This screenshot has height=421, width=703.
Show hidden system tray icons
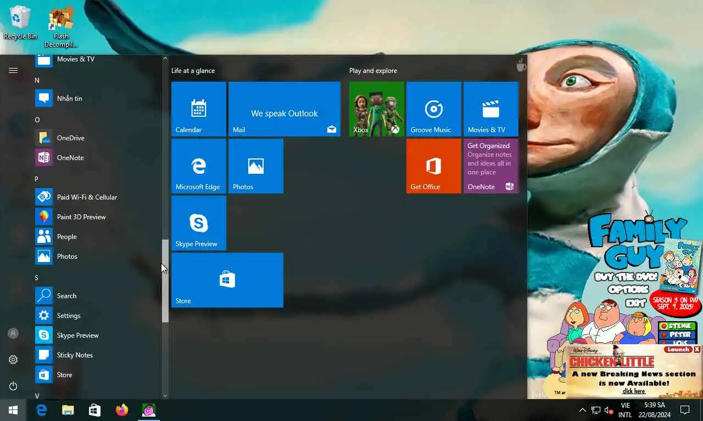(583, 410)
